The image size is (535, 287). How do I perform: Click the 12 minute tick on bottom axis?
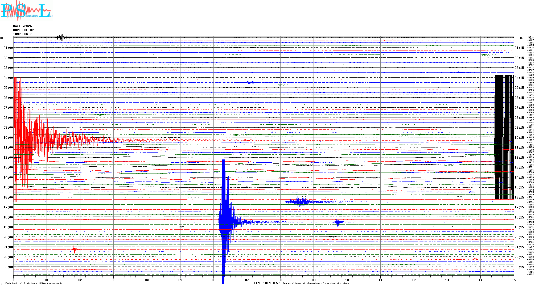click(x=414, y=280)
